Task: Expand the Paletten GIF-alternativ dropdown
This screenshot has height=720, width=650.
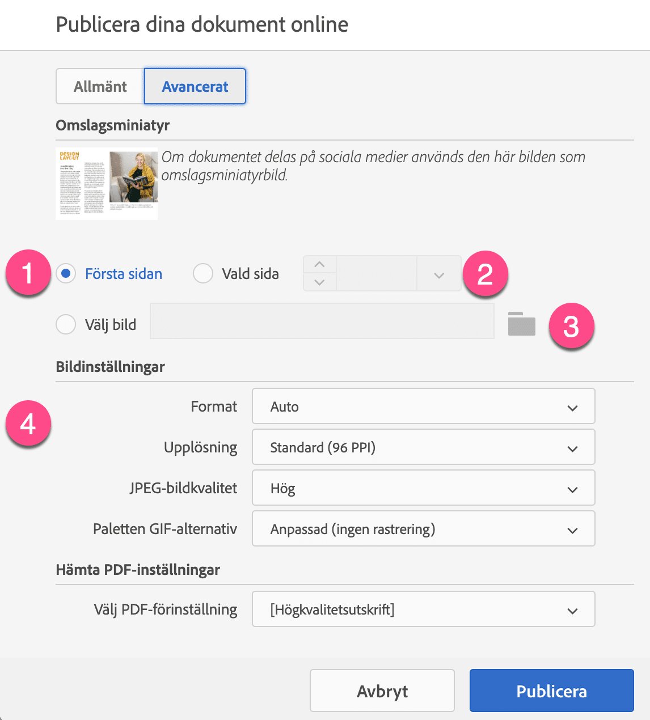Action: click(423, 529)
